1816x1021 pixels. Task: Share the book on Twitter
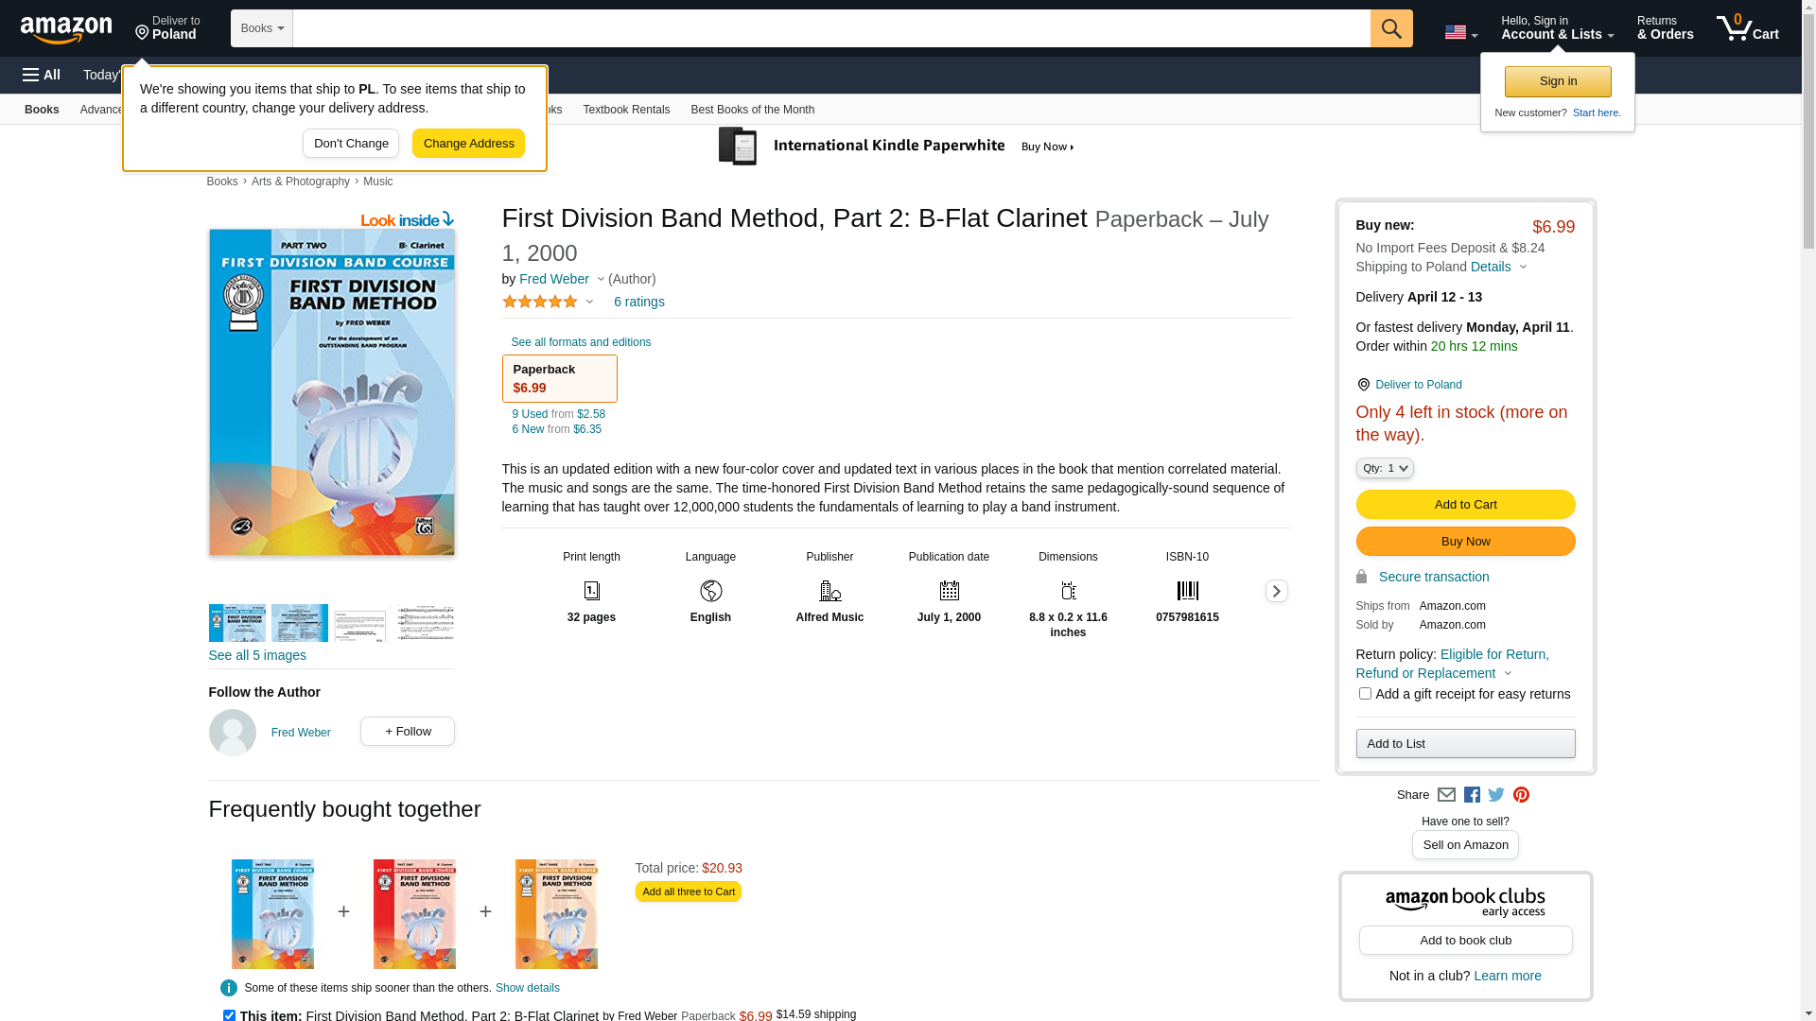click(x=1496, y=795)
